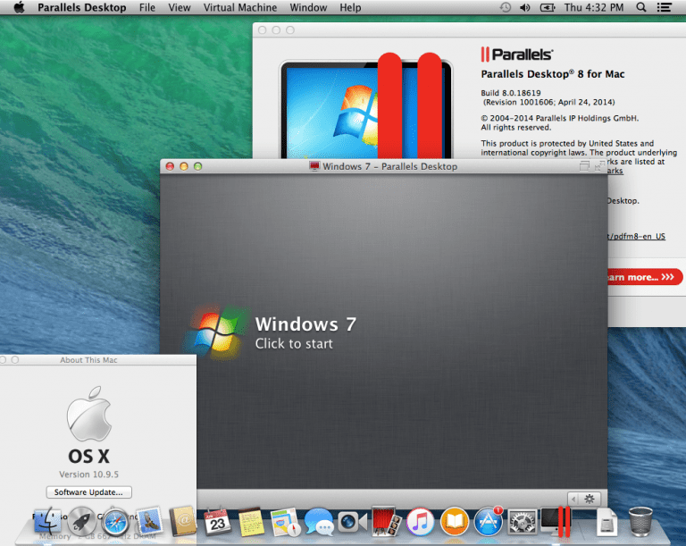686x546 pixels.
Task: Open Notification Center list icon
Action: pos(665,7)
